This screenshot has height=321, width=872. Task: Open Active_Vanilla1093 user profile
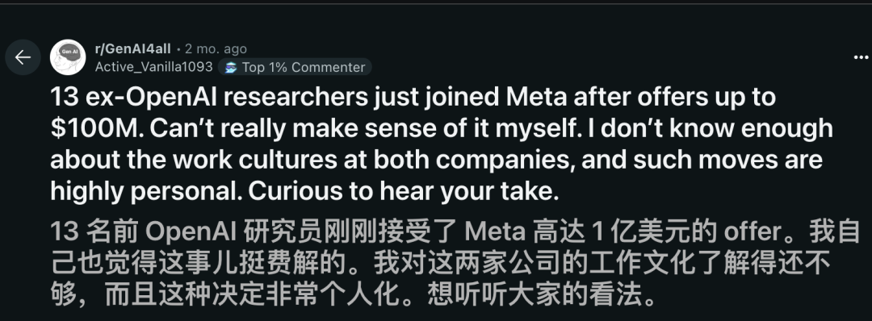pyautogui.click(x=154, y=67)
